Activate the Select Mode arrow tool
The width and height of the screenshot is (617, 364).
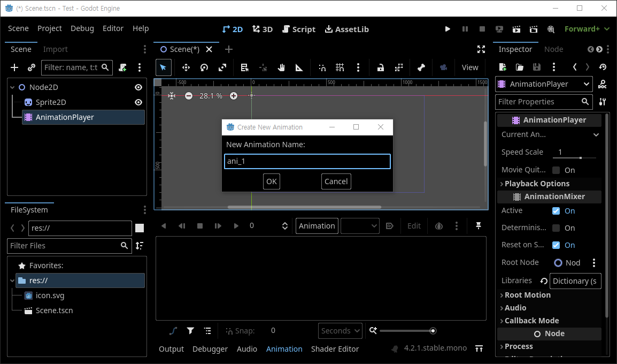coord(163,68)
